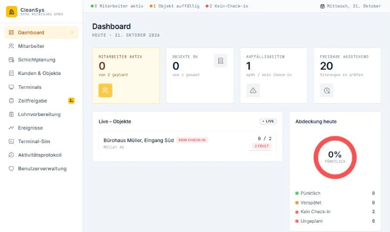Click the Terminal-Sim console icon

[x=11, y=142]
